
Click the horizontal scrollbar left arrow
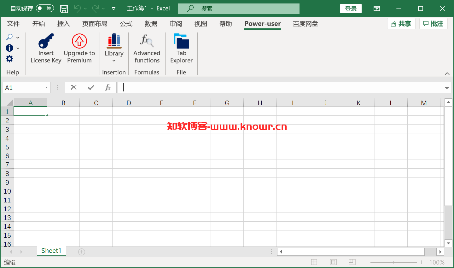click(281, 252)
